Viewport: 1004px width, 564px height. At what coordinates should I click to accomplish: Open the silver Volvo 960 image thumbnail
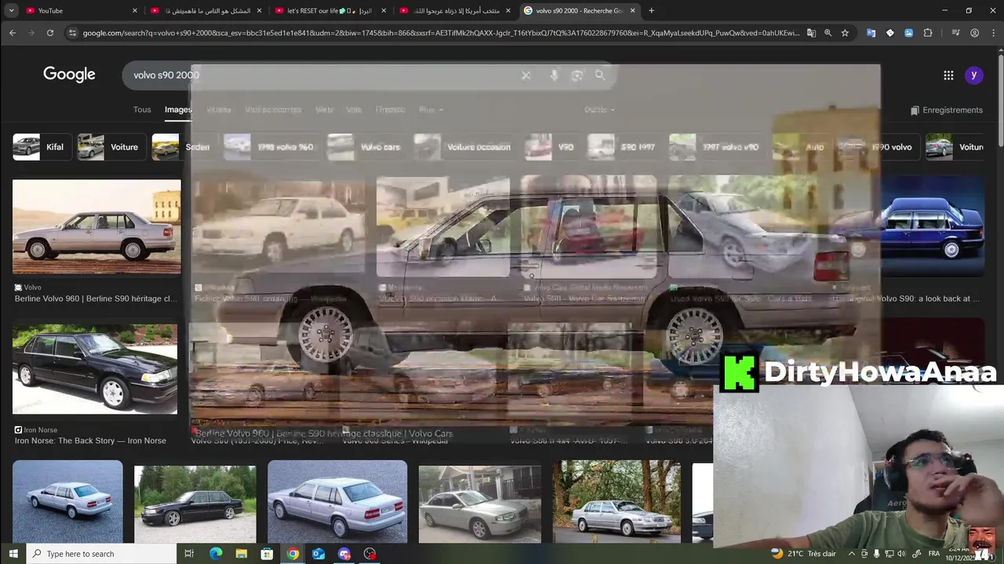(x=96, y=227)
